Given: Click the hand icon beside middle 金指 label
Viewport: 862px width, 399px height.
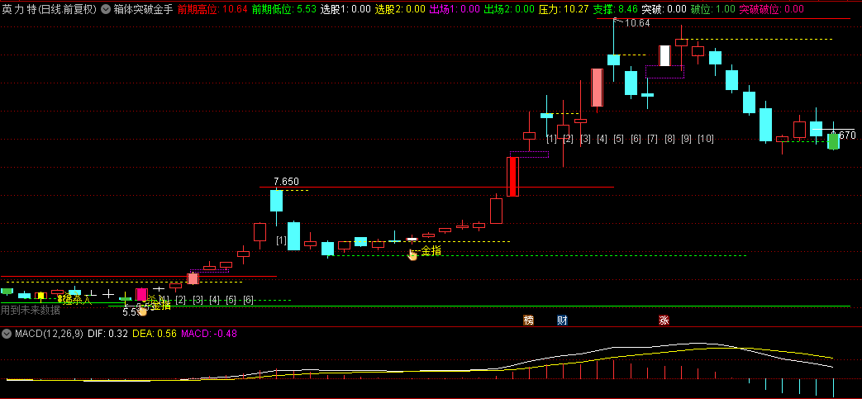Looking at the screenshot, I should tap(412, 254).
